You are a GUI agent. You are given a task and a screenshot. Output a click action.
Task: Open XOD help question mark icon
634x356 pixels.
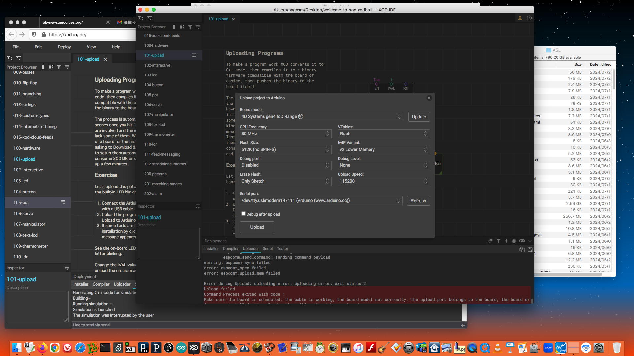(x=529, y=18)
